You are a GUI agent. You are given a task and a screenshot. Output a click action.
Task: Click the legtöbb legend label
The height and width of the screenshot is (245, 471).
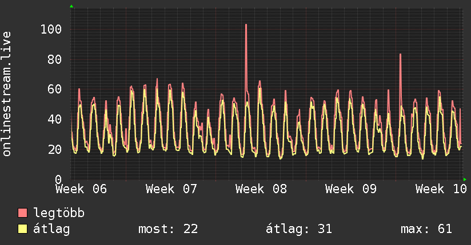click(x=59, y=213)
